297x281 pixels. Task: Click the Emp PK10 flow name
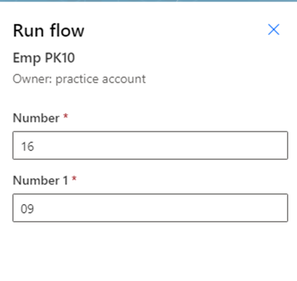click(44, 58)
